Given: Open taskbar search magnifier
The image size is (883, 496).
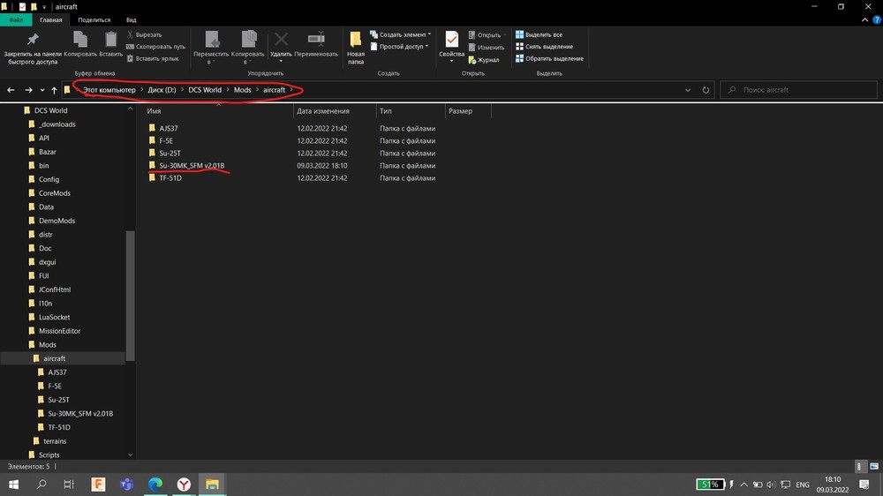Looking at the screenshot, I should [42, 485].
